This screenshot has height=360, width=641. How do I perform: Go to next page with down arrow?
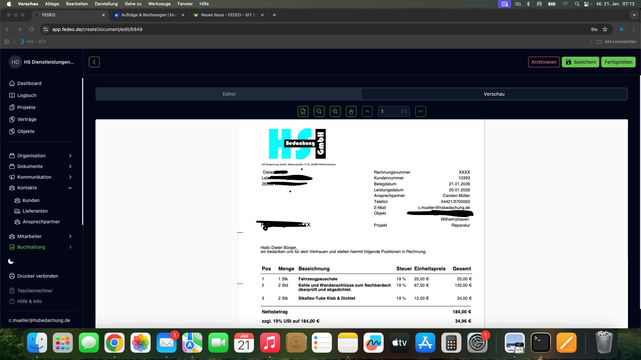(420, 111)
